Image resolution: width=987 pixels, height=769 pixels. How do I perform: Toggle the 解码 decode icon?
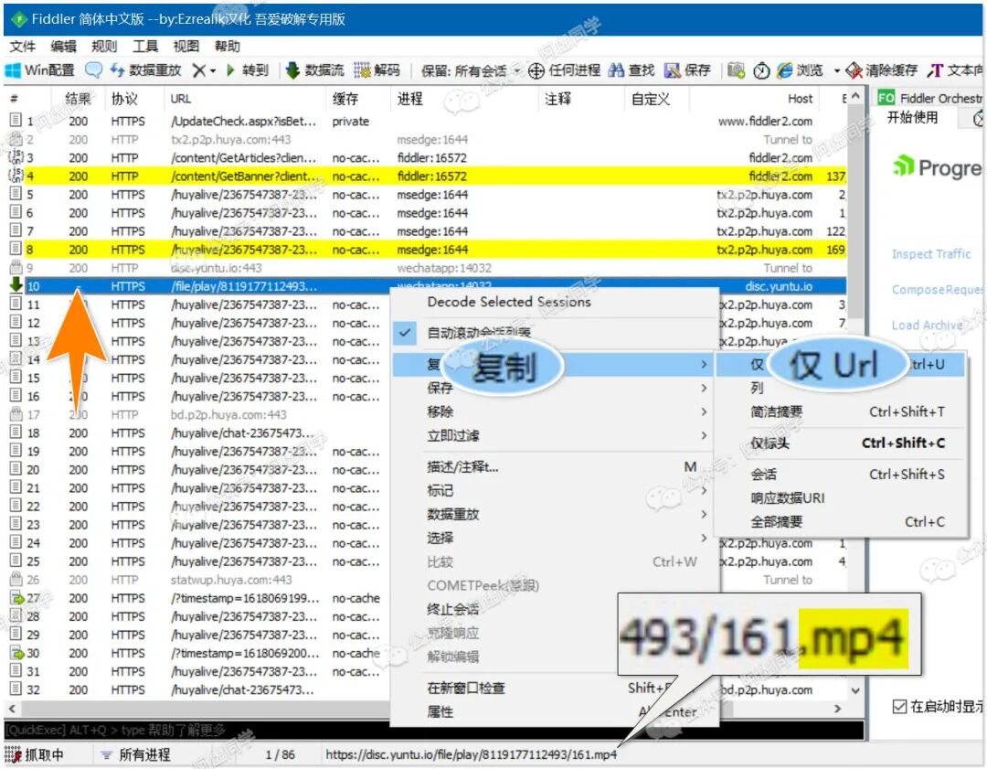tap(362, 69)
